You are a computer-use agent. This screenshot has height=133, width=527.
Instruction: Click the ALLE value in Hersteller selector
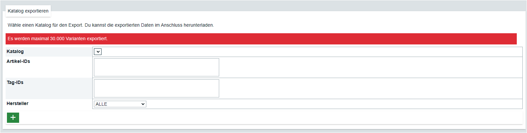[102, 104]
